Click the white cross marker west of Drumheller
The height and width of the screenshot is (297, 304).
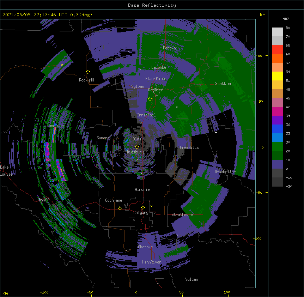point(216,132)
